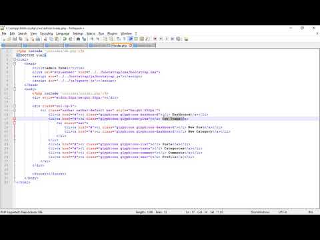
Task: Click the Dos\Windows line ending entry
Action: click(260, 212)
